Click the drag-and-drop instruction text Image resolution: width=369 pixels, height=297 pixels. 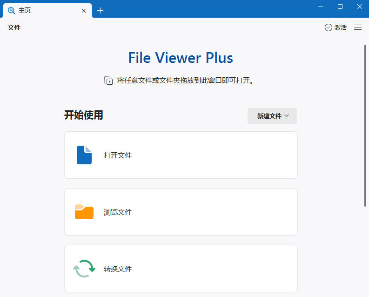186,80
